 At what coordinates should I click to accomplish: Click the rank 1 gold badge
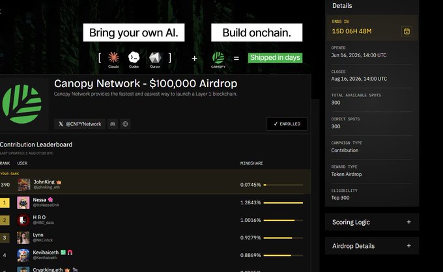point(5,202)
